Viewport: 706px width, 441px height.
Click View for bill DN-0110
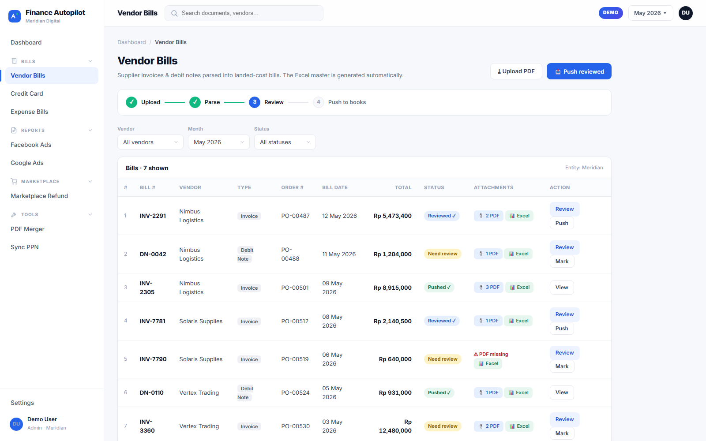(x=562, y=392)
